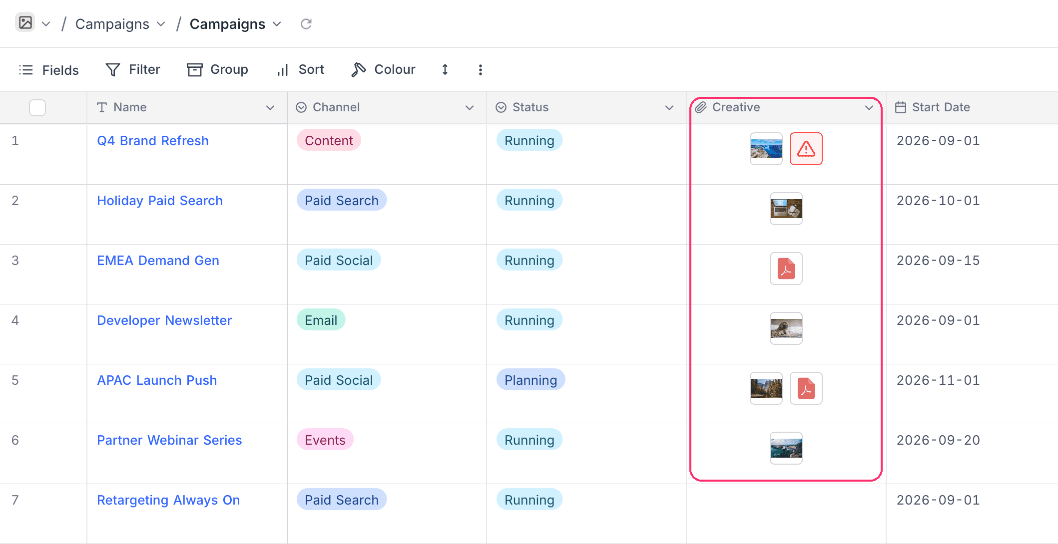This screenshot has width=1058, height=544.
Task: Open Holiday Paid Search laptop image thumbnail
Action: coord(786,209)
